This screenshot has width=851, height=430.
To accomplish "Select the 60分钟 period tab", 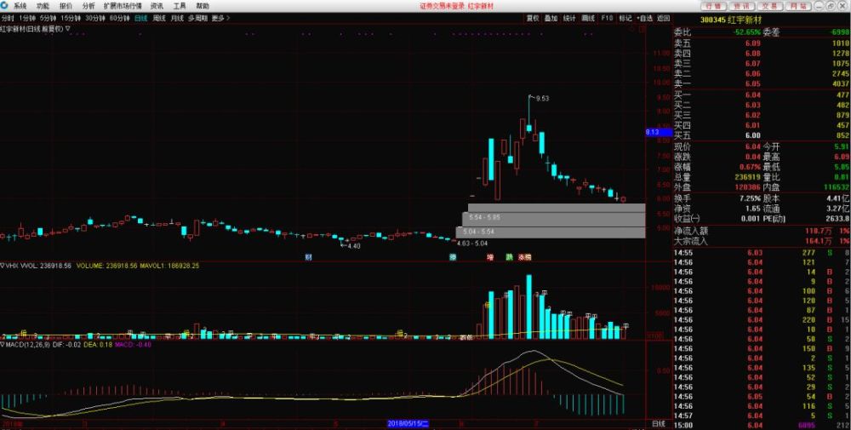I will click(119, 18).
